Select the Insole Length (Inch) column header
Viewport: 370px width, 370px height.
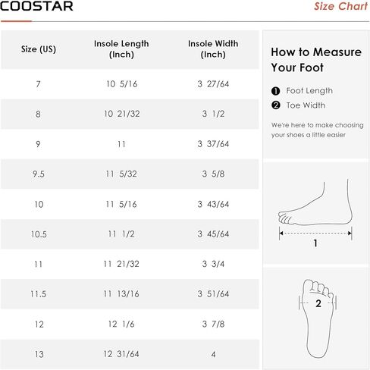[x=121, y=49]
